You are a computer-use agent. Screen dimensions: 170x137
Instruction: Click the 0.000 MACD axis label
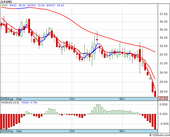164,114
